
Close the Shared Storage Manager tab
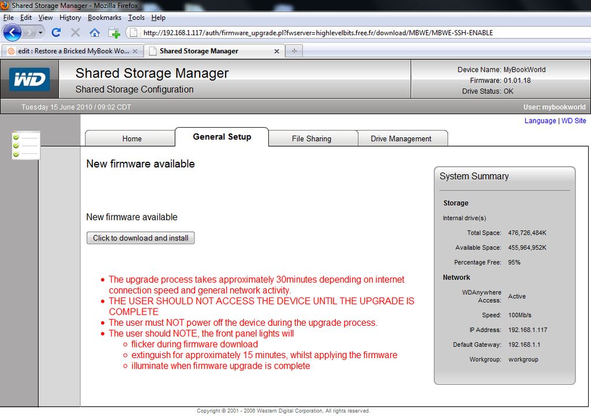coord(276,51)
